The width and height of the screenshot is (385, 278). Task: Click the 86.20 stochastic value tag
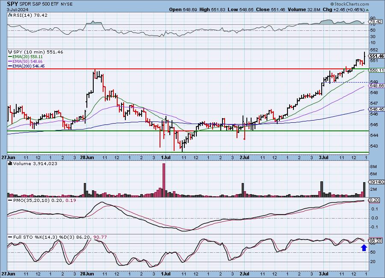pyautogui.click(x=376, y=241)
